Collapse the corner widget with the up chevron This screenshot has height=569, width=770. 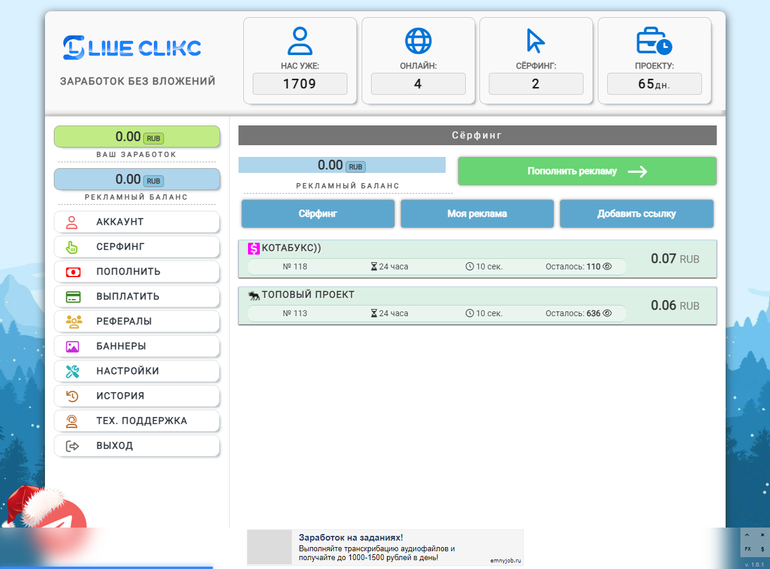pos(747,535)
